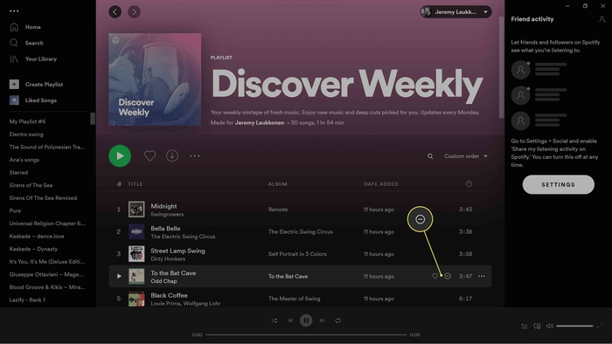Image resolution: width=612 pixels, height=344 pixels.
Task: Sort by ALBUM column header
Action: tap(278, 184)
